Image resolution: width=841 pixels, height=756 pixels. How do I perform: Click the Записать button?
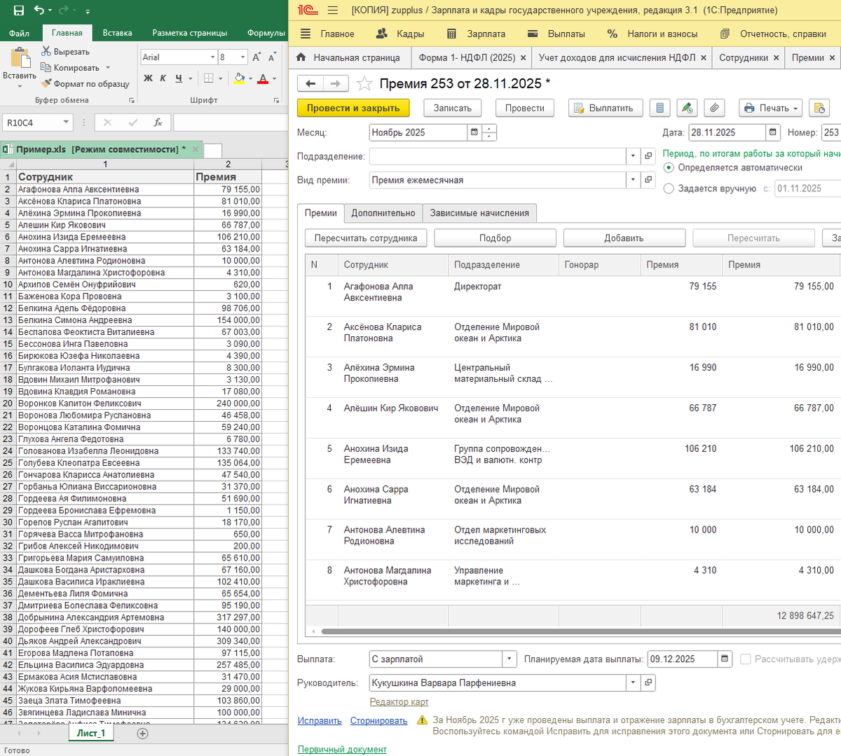pos(453,108)
